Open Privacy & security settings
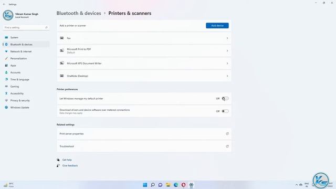Screen dimensions: 336x189 (x=26, y=100)
